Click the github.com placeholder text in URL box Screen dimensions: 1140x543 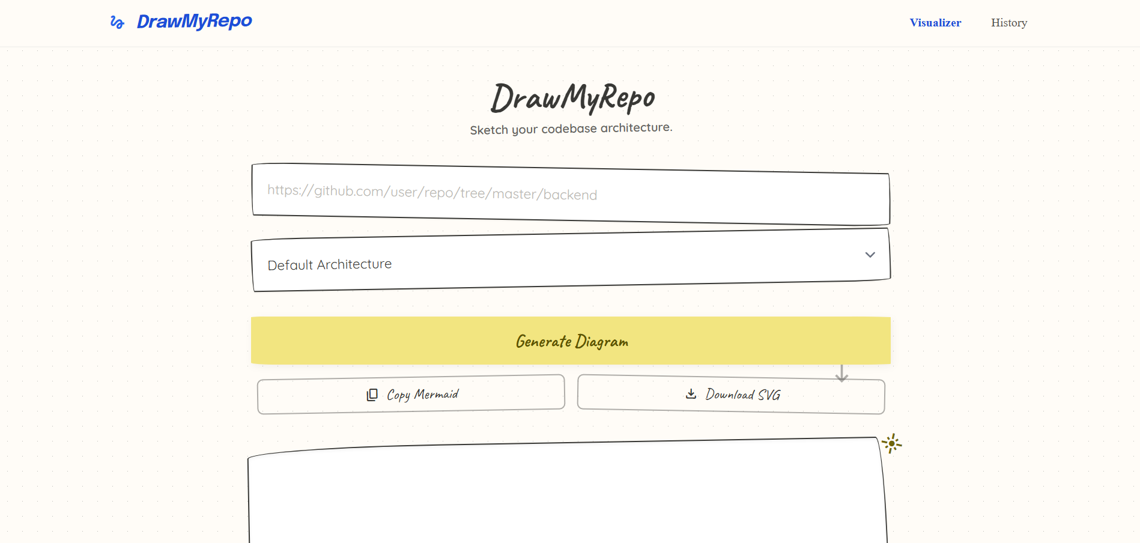432,192
